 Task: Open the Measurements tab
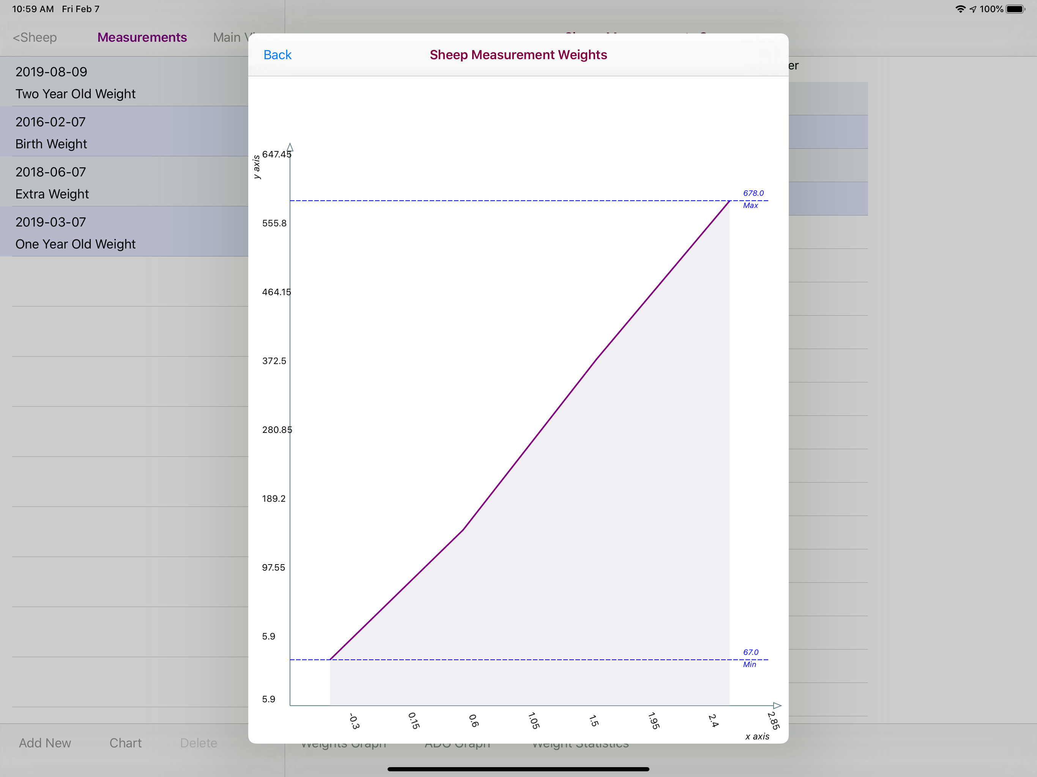tap(142, 38)
